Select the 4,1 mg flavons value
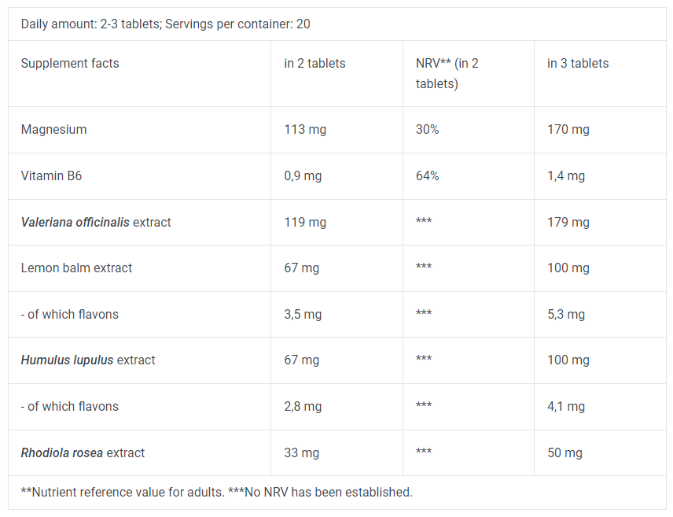This screenshot has height=517, width=673. (x=566, y=406)
